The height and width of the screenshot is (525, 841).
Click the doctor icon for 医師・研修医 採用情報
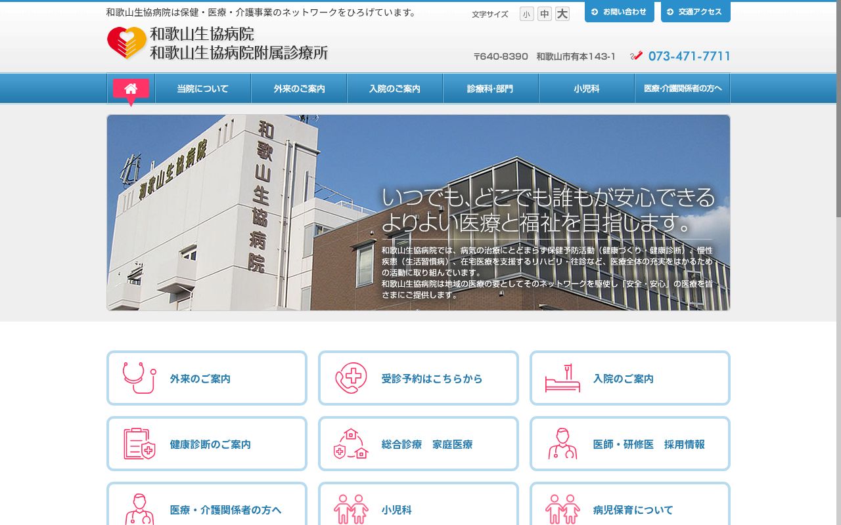click(562, 444)
